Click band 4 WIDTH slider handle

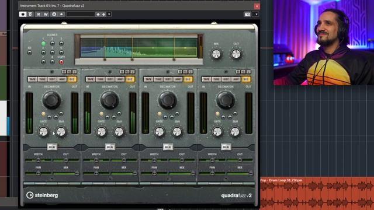pos(212,160)
